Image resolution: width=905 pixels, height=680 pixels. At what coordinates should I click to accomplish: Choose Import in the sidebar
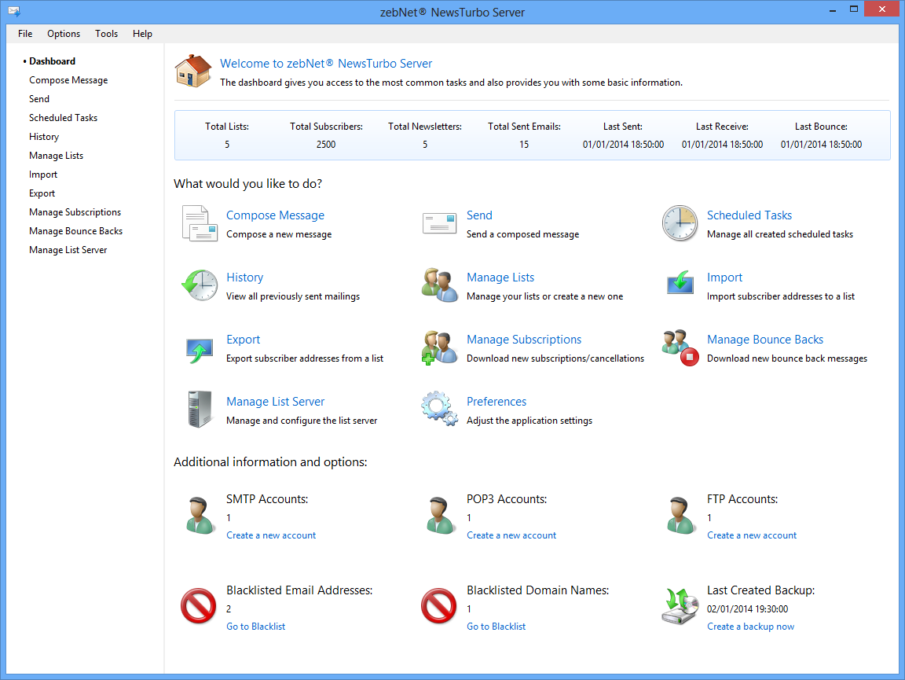coord(43,175)
